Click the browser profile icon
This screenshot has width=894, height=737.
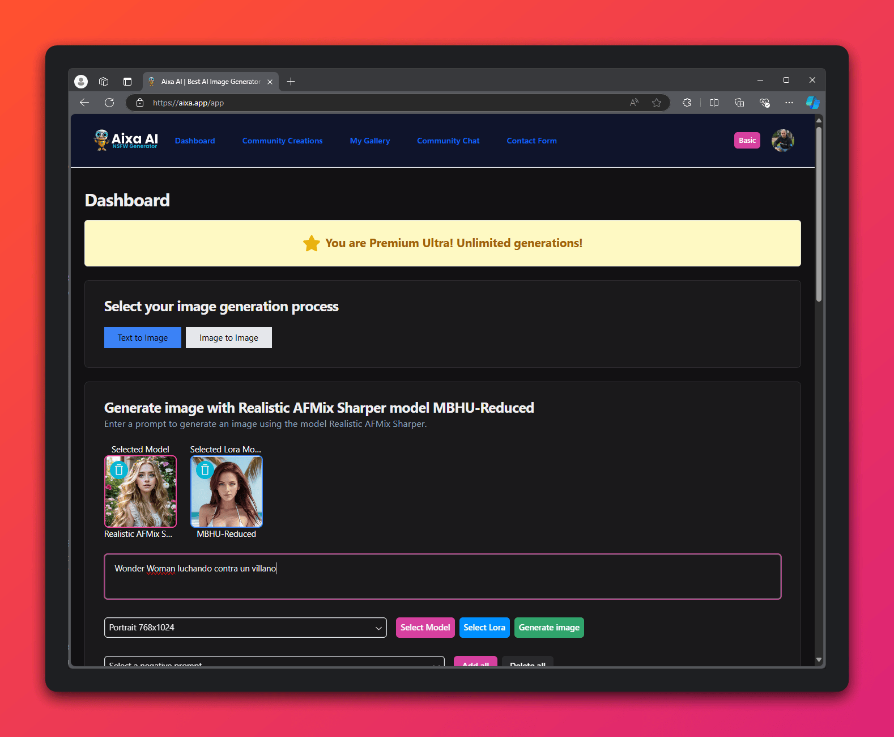click(81, 82)
